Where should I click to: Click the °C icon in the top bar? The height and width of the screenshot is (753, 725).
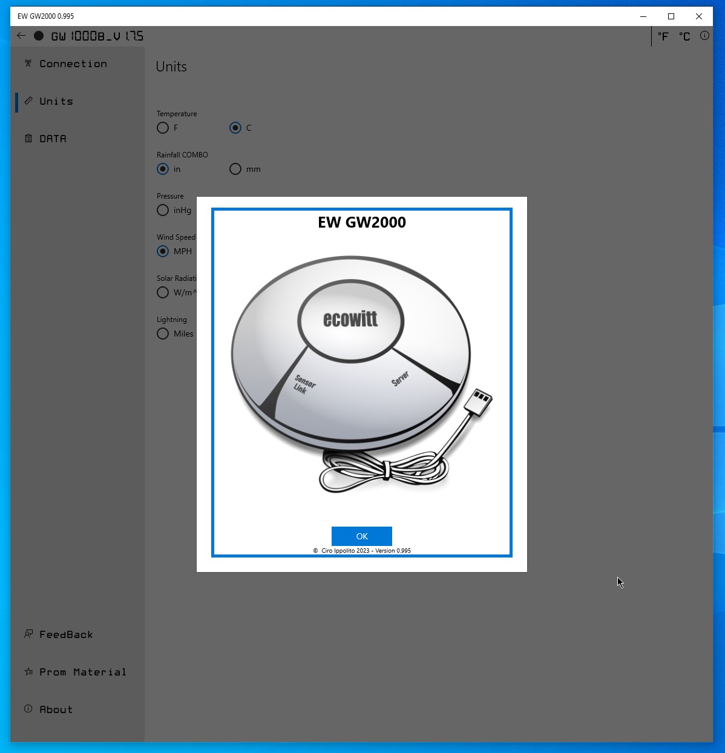(684, 36)
